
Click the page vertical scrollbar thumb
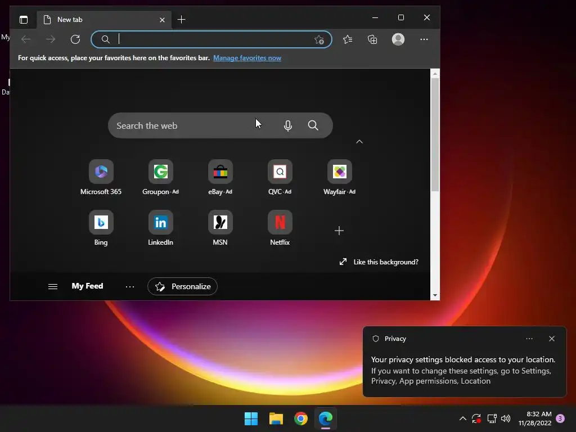[x=435, y=134]
